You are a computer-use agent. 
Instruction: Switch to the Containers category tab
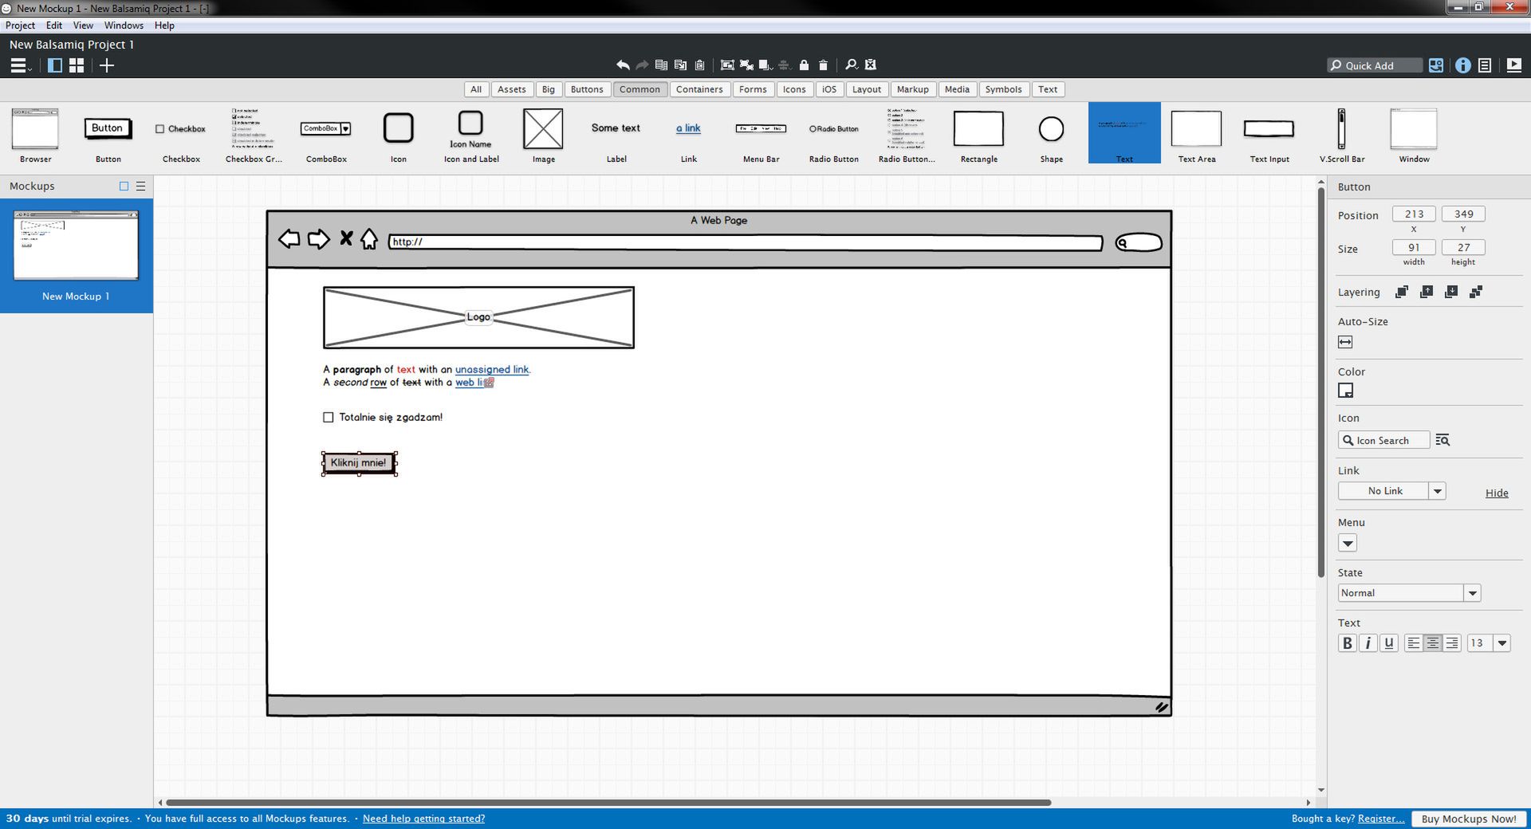[x=699, y=89]
